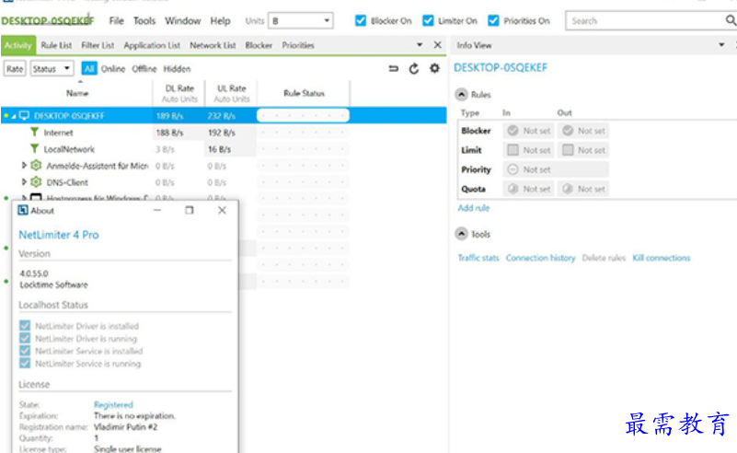The image size is (737, 453).
Task: Click NetLimiter Driver is installed checkbox
Action: (x=25, y=326)
